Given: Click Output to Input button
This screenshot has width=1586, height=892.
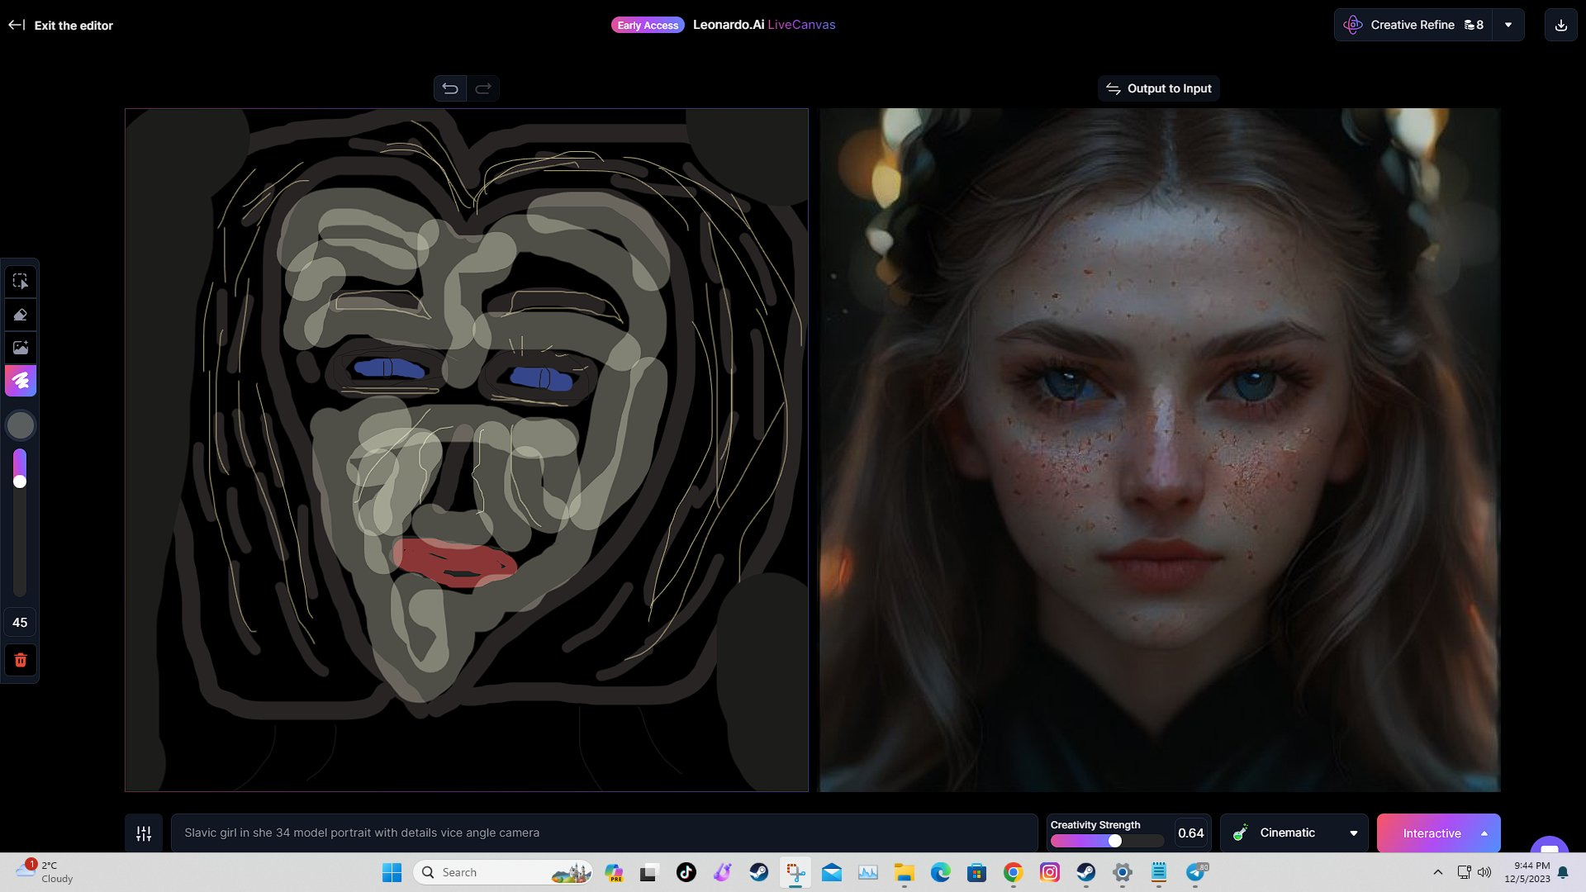Looking at the screenshot, I should point(1159,88).
